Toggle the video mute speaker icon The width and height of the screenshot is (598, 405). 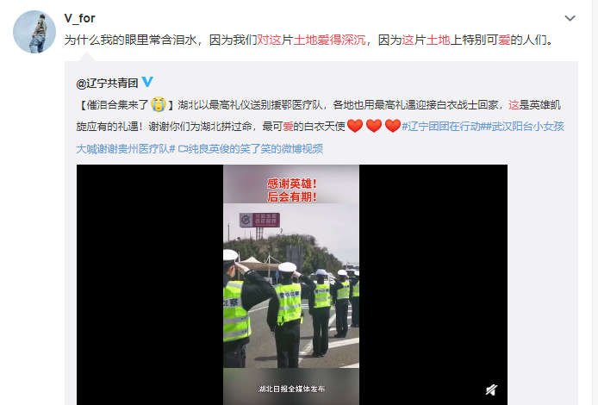pyautogui.click(x=491, y=389)
